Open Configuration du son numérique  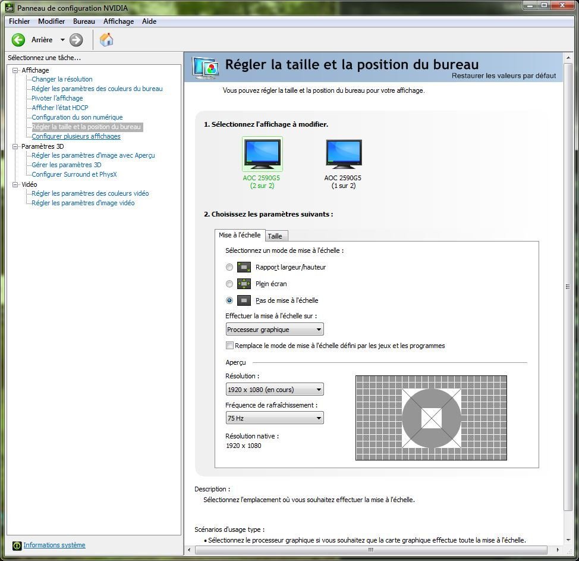(x=77, y=117)
